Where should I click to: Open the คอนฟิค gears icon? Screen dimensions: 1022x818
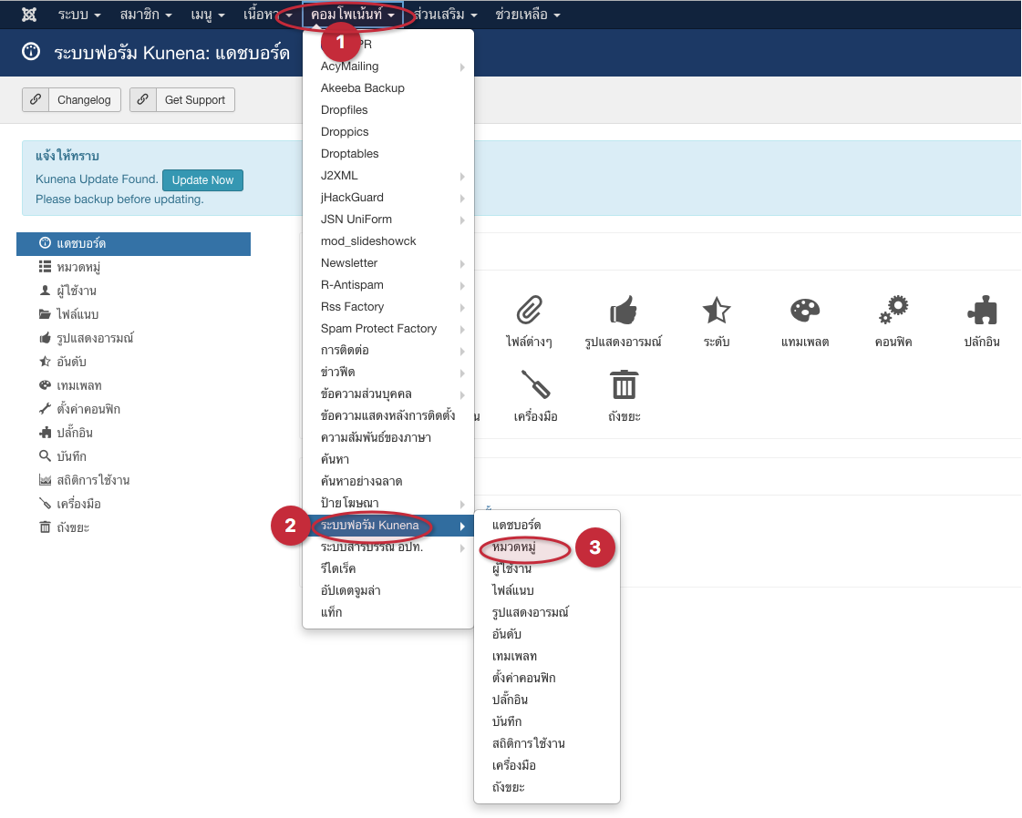click(893, 312)
